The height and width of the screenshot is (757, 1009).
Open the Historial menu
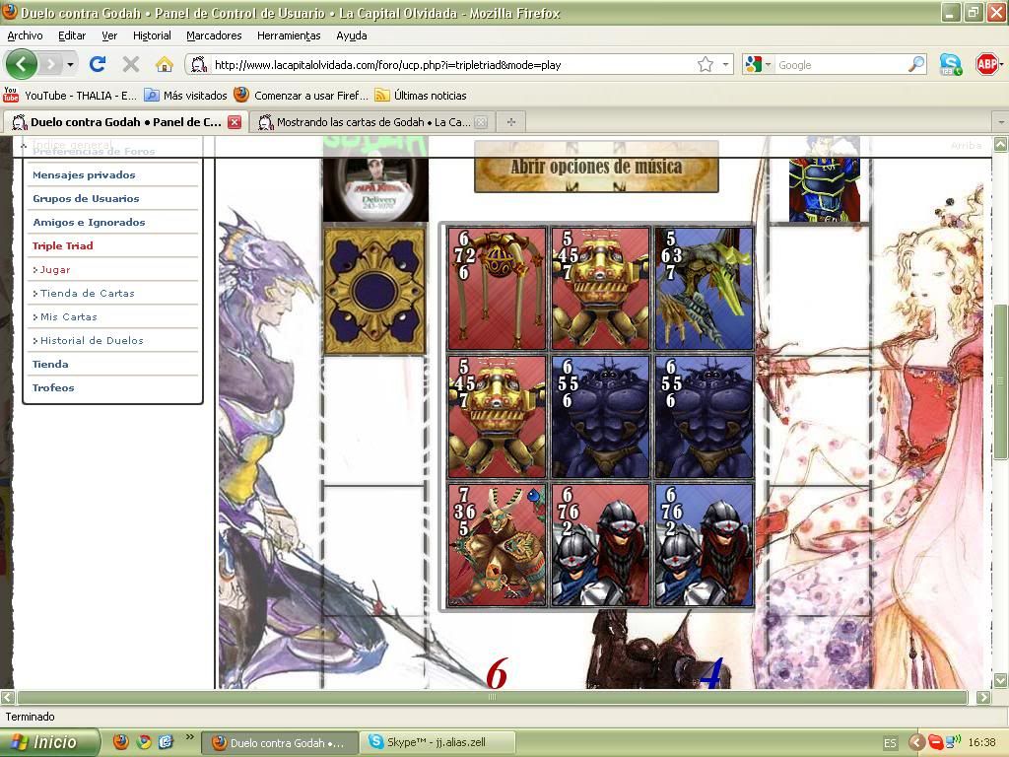pyautogui.click(x=152, y=36)
